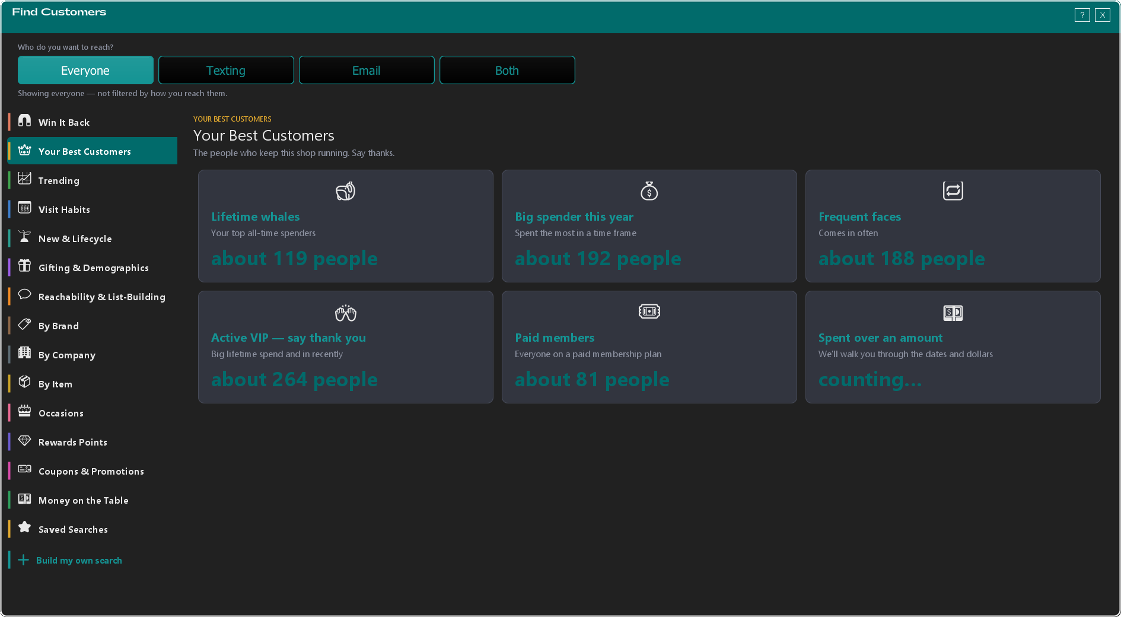Click about 192 people count

coord(598,258)
